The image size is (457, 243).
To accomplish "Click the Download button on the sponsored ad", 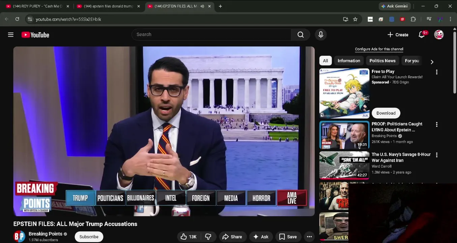I will (386, 113).
